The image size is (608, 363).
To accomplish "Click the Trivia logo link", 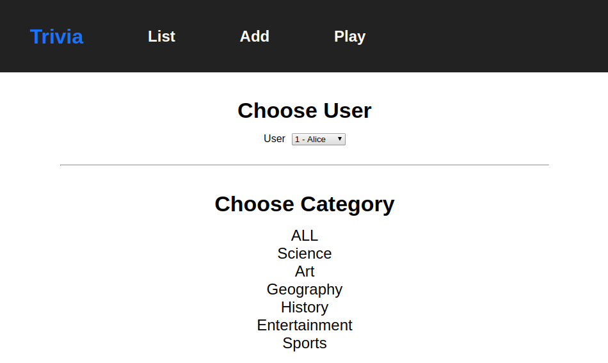I will tap(56, 36).
